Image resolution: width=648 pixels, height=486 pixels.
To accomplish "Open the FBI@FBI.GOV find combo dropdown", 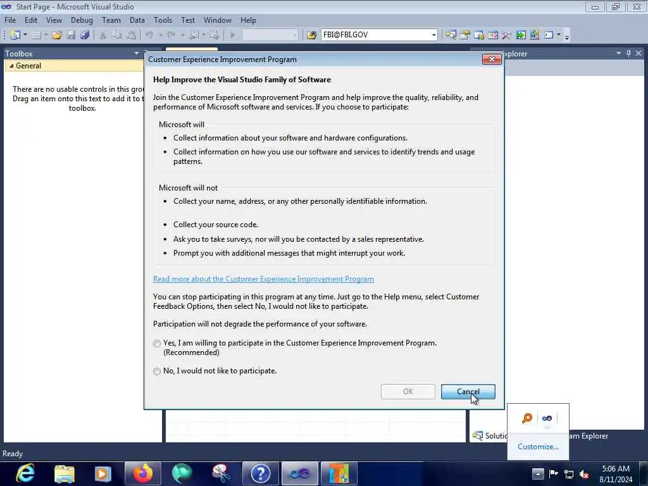I will (x=433, y=35).
